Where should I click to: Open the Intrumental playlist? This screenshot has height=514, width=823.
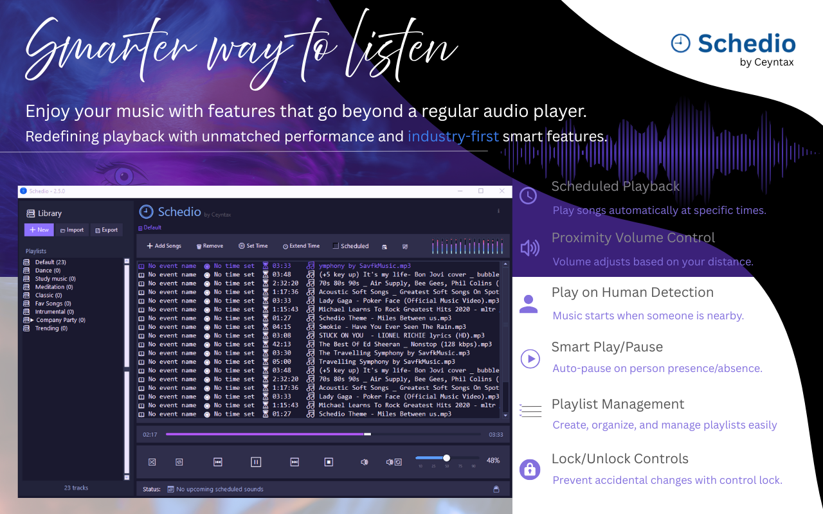[54, 312]
